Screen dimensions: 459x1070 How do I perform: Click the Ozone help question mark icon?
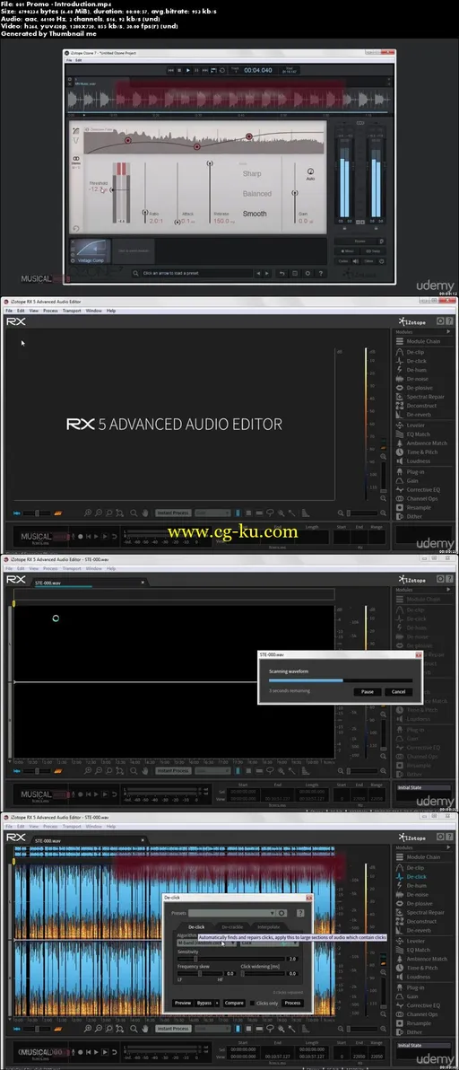320,273
